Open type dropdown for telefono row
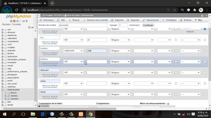Image resolution: width=211 pixels, height=118 pixels. click(73, 62)
